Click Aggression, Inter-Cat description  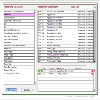click(x=54, y=24)
